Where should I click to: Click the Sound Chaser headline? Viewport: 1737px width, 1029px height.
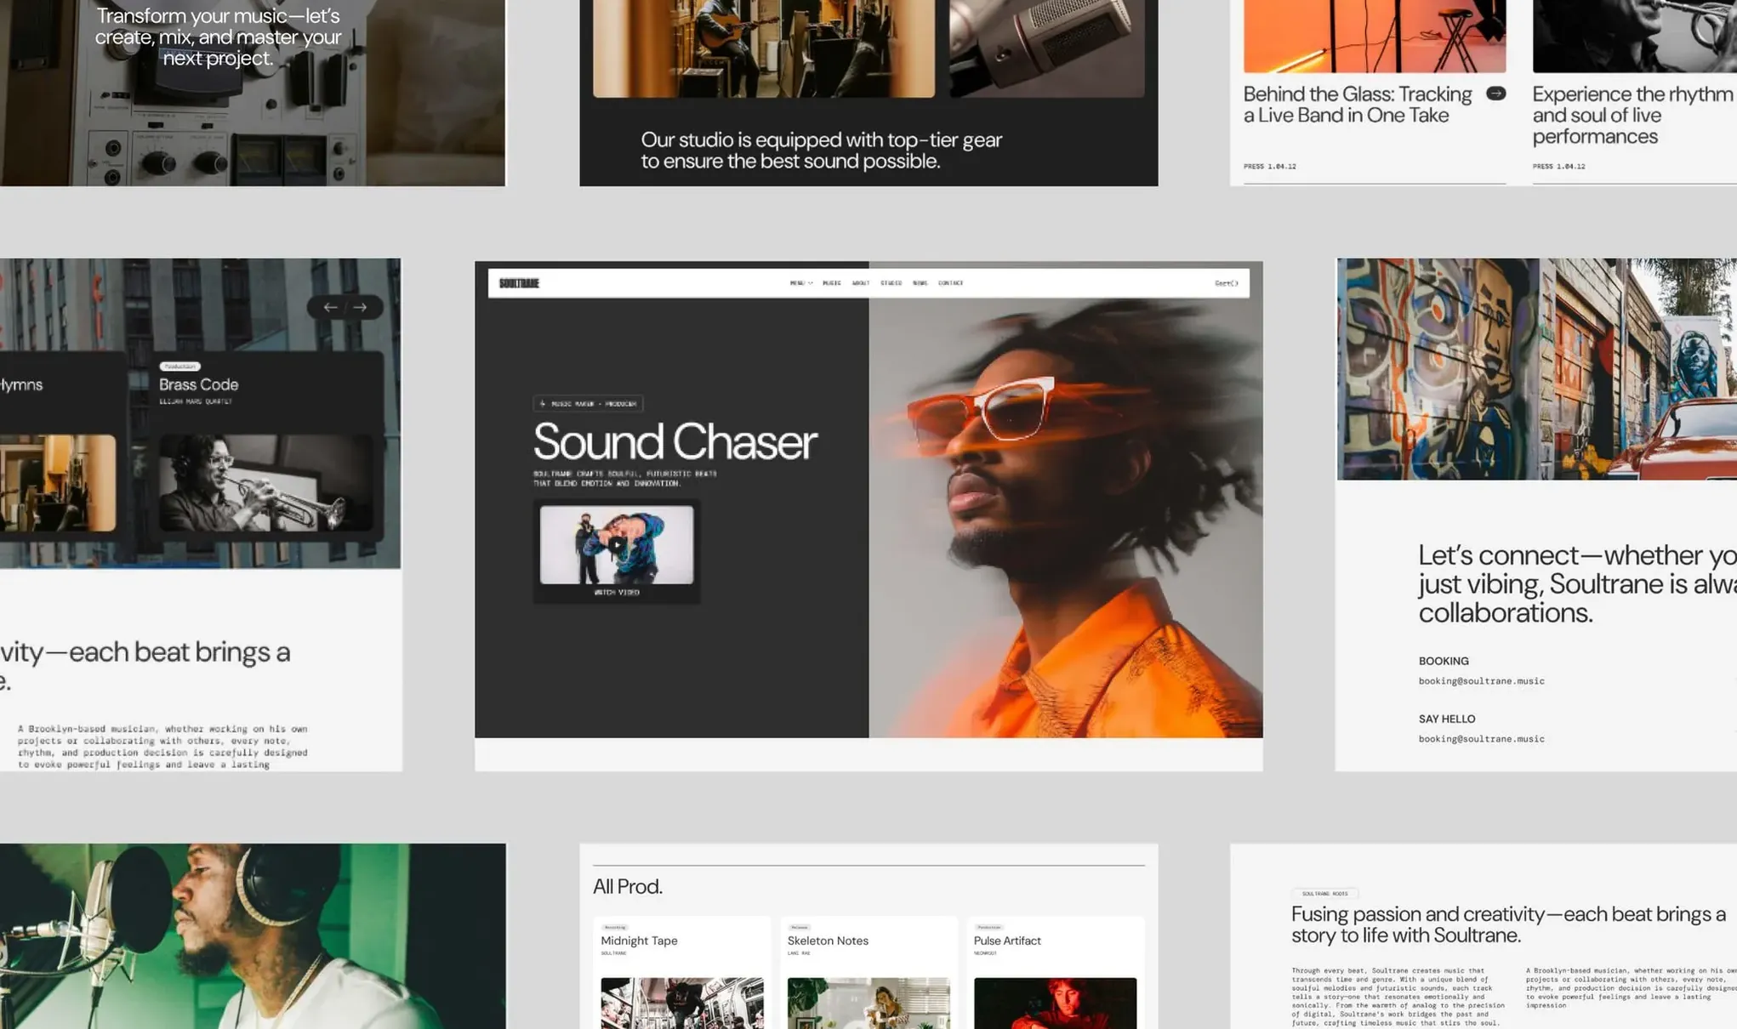[x=675, y=442]
